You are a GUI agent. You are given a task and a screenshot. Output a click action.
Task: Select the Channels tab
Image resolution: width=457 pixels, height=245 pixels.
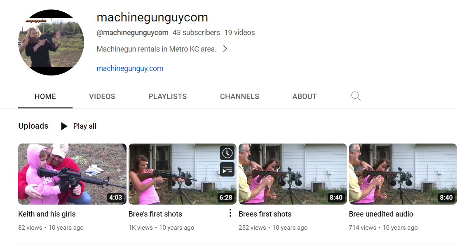pyautogui.click(x=239, y=97)
